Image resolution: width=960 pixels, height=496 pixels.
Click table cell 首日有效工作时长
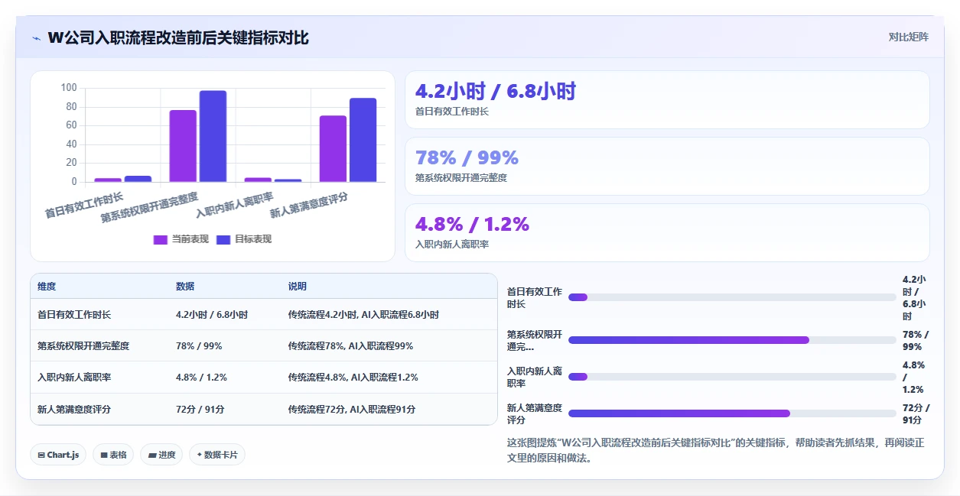74,314
